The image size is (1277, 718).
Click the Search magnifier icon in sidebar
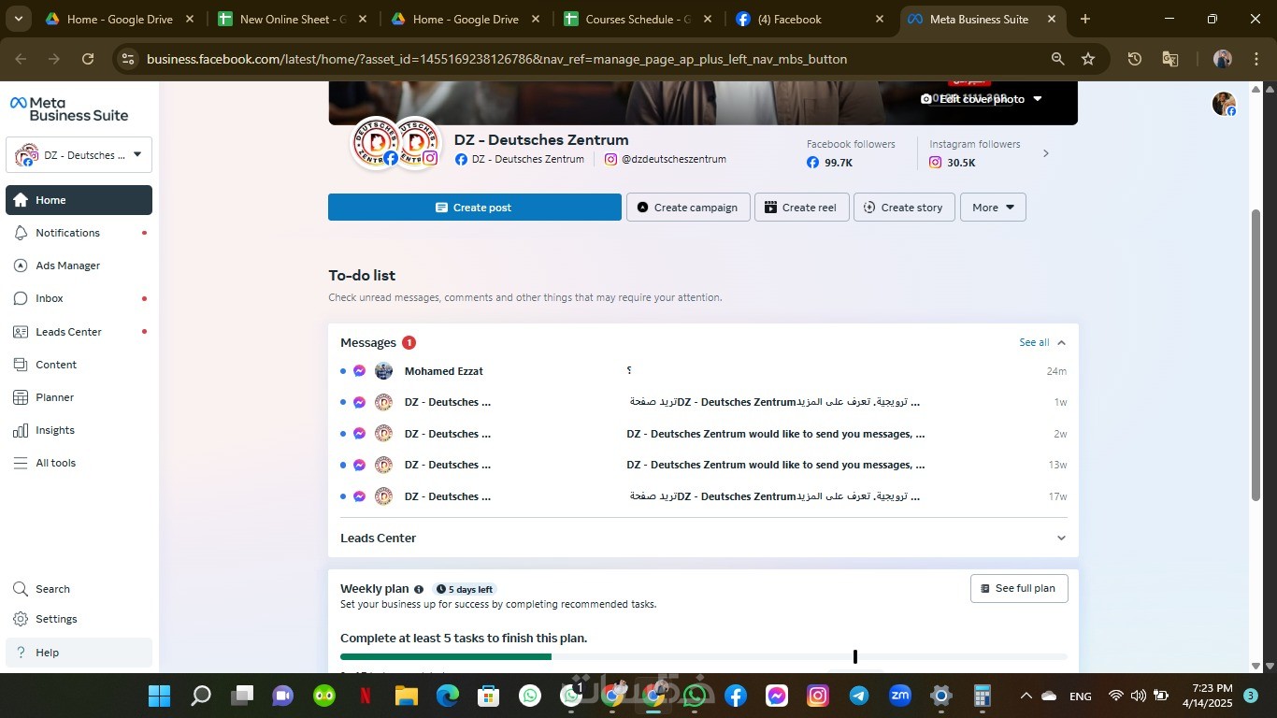[x=21, y=589]
